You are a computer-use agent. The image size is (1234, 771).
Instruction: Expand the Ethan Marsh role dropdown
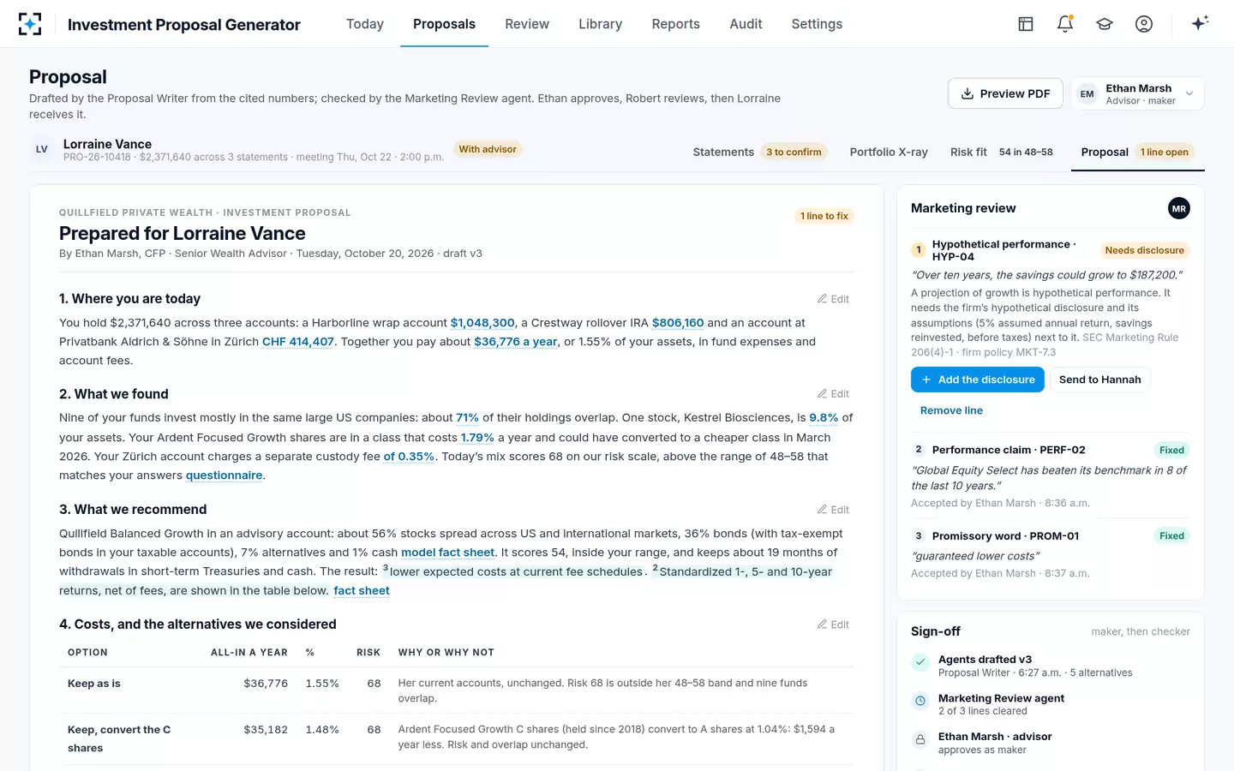(x=1138, y=93)
